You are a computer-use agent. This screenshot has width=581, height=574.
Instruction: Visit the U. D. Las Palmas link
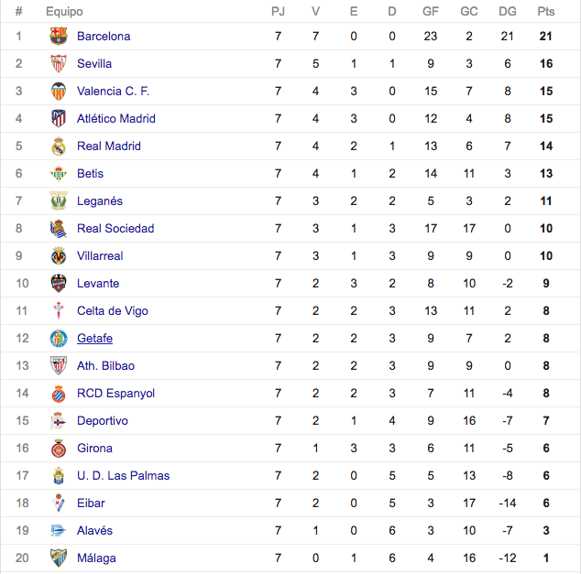click(x=124, y=475)
